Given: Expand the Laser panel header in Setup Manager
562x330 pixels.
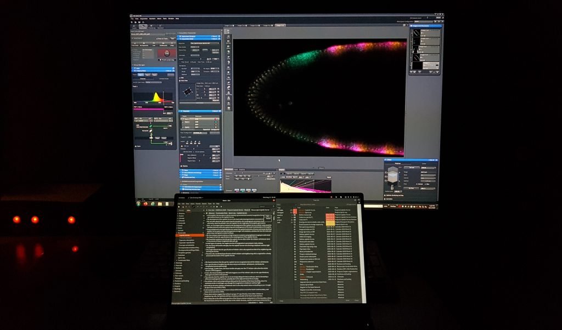Looking at the screenshot, I should click(154, 69).
